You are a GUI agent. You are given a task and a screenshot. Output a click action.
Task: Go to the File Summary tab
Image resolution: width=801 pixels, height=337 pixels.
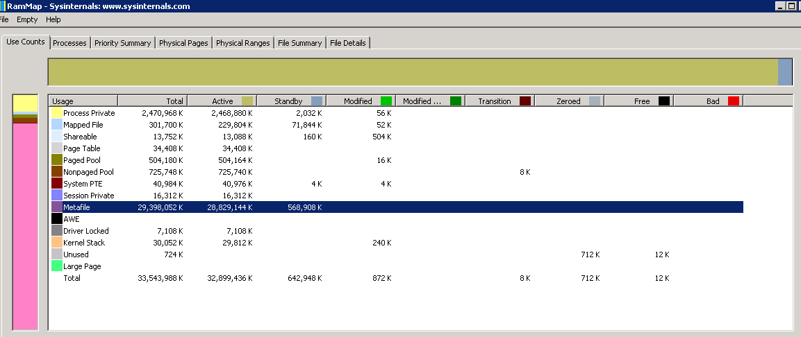coord(299,43)
